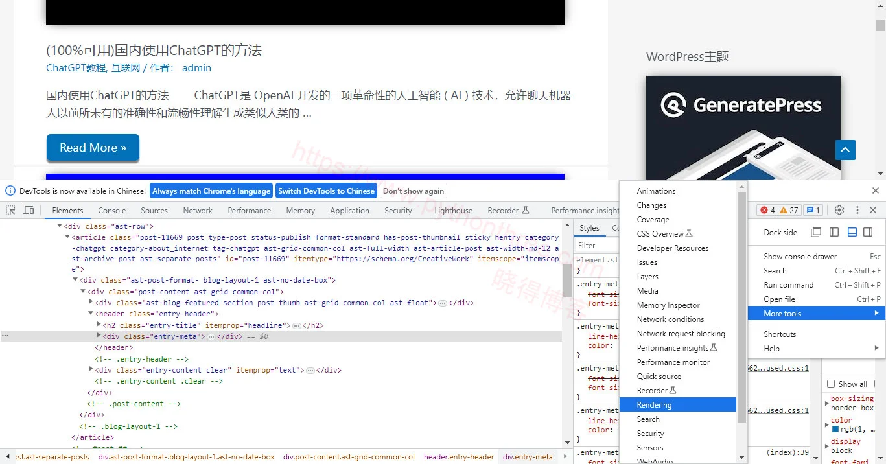Click the blue color swatch for rgb value
Image resolution: width=886 pixels, height=464 pixels.
pos(835,429)
